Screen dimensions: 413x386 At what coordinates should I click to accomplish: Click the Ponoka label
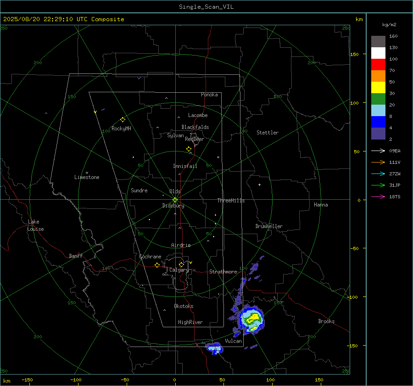[209, 95]
